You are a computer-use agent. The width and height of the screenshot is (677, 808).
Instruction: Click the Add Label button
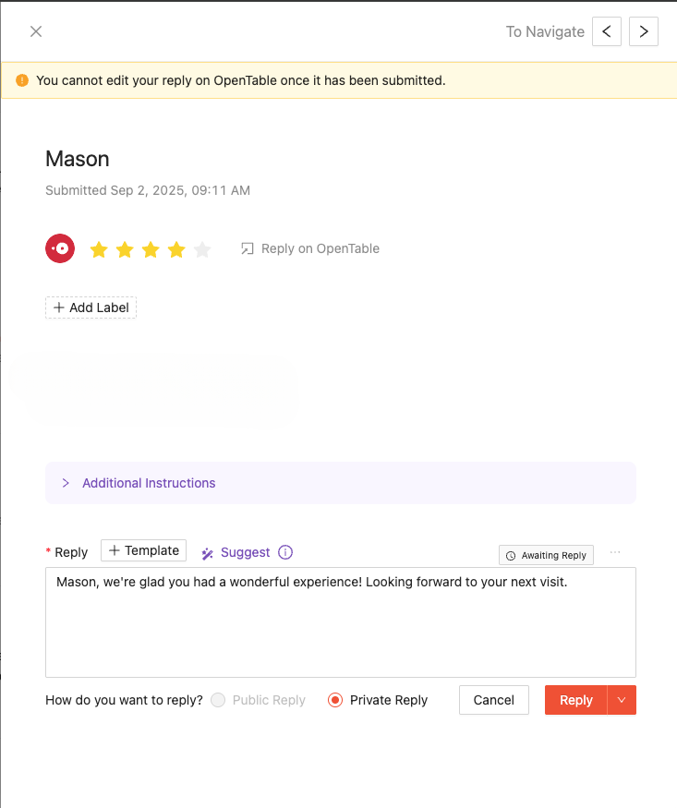click(x=91, y=308)
